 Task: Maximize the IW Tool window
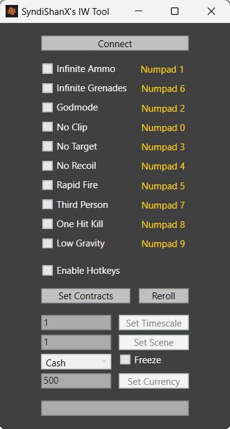175,11
